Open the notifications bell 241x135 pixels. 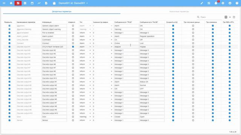216,3
